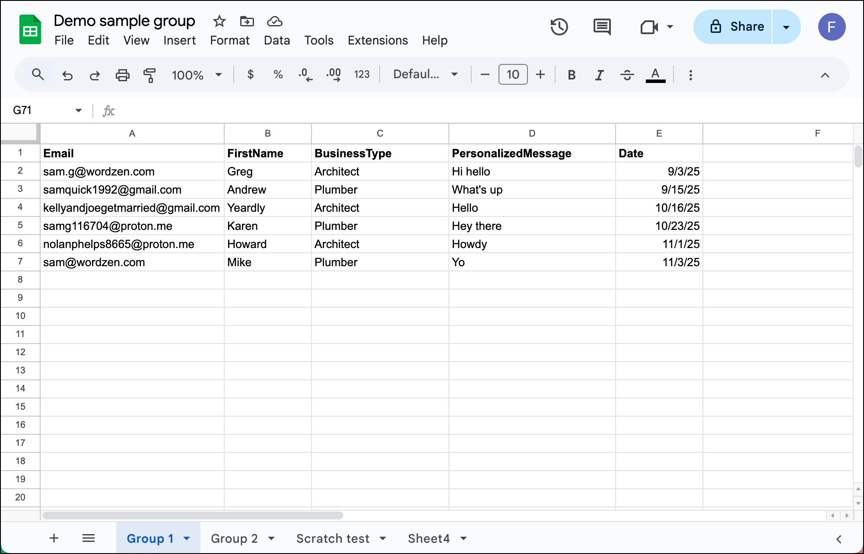Open the zoom level dropdown
864x554 pixels.
(x=197, y=74)
